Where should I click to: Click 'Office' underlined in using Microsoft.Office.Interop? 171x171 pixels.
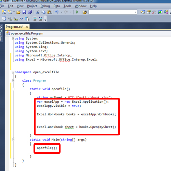[x=50, y=55]
